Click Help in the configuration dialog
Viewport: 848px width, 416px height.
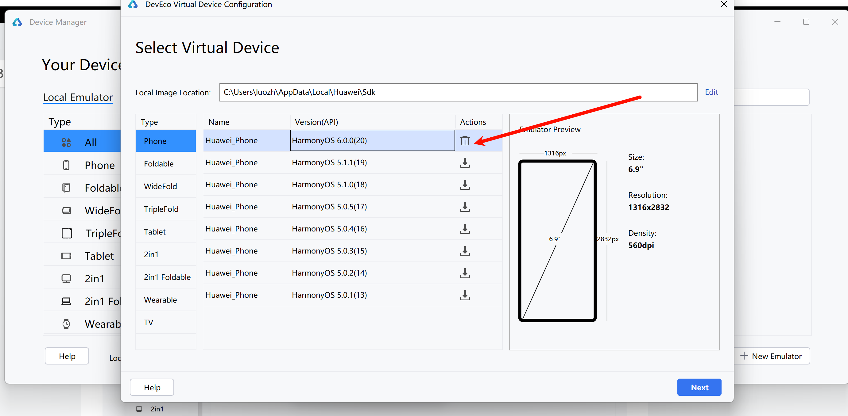click(x=152, y=387)
